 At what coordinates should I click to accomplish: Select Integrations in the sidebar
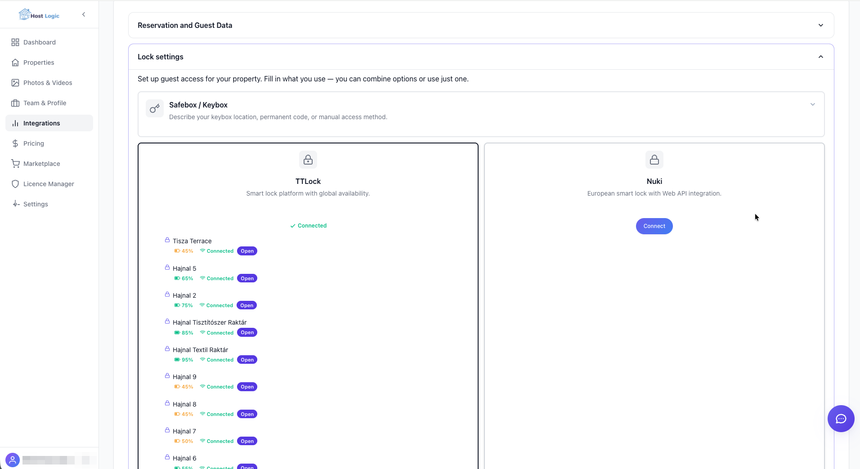click(x=49, y=123)
